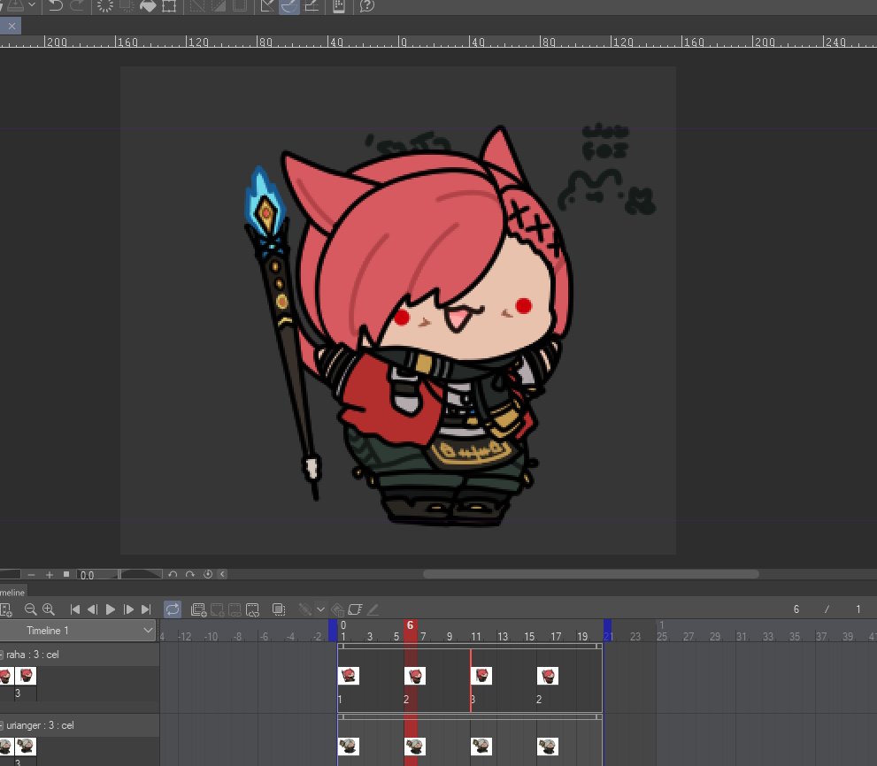The width and height of the screenshot is (877, 766).
Task: Zoom out canvas with minus button
Action: [31, 574]
